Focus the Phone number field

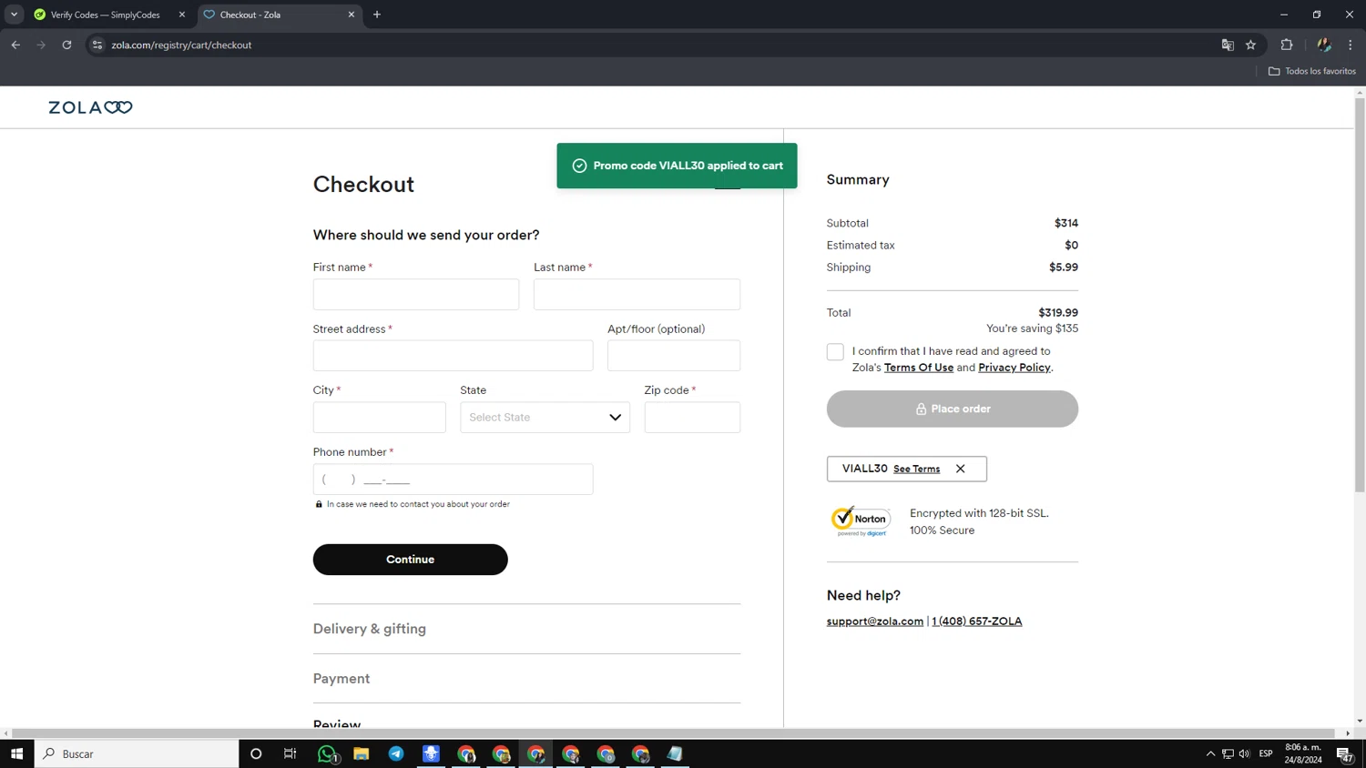click(453, 480)
